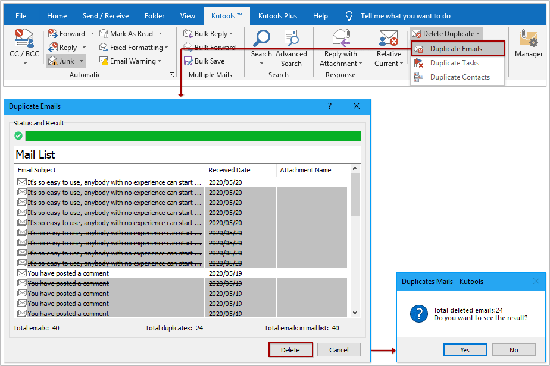The image size is (550, 366).
Task: Switch to the Kutools Plus tab
Action: click(281, 16)
